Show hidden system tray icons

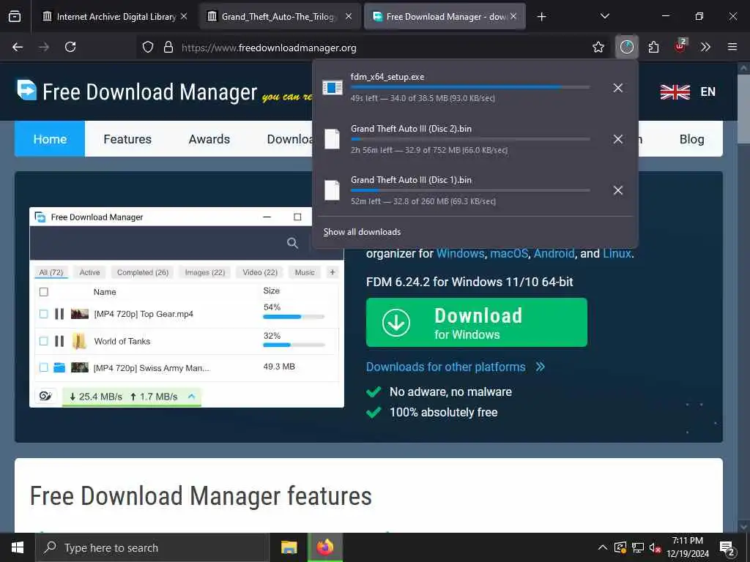point(603,547)
